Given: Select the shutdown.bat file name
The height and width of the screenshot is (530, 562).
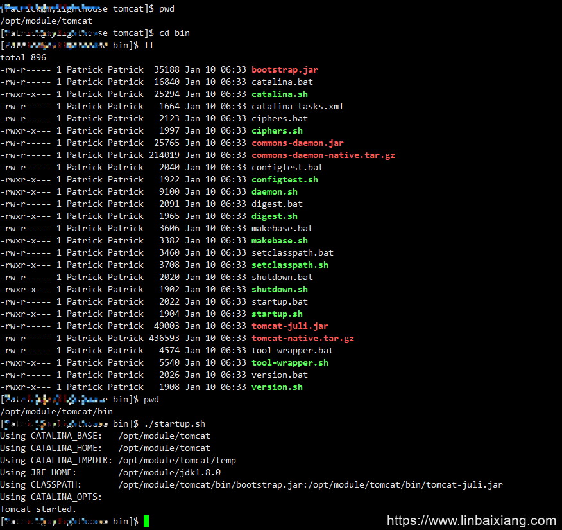Looking at the screenshot, I should pos(282,277).
